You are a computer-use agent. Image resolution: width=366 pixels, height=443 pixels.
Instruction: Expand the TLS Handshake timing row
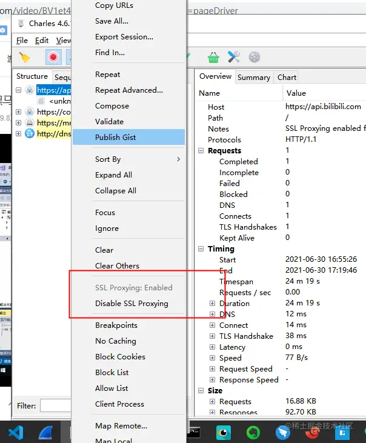coord(212,336)
